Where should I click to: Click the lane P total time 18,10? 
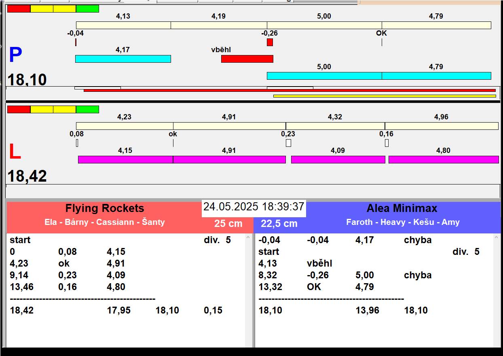pos(27,80)
